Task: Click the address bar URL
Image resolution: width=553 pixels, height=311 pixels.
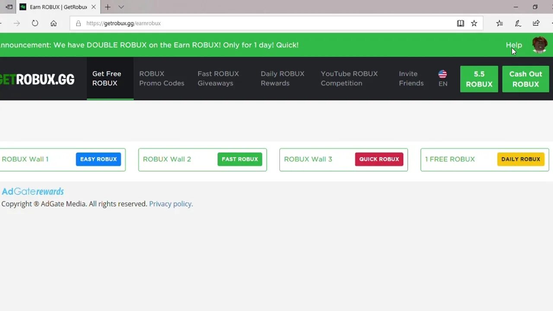Action: click(124, 23)
